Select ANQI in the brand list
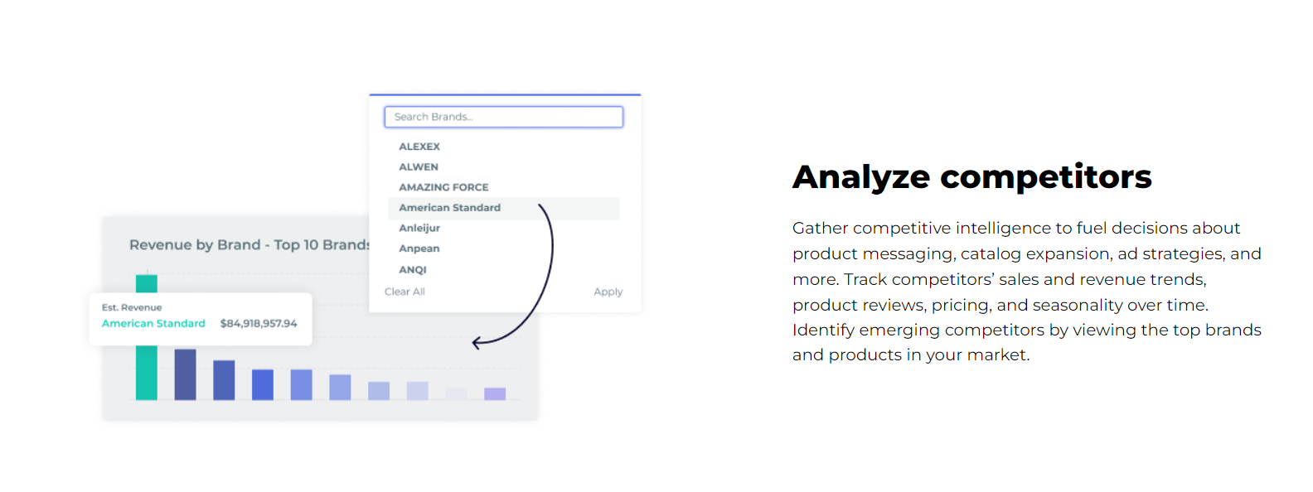Viewport: 1313px width, 492px height. (413, 270)
